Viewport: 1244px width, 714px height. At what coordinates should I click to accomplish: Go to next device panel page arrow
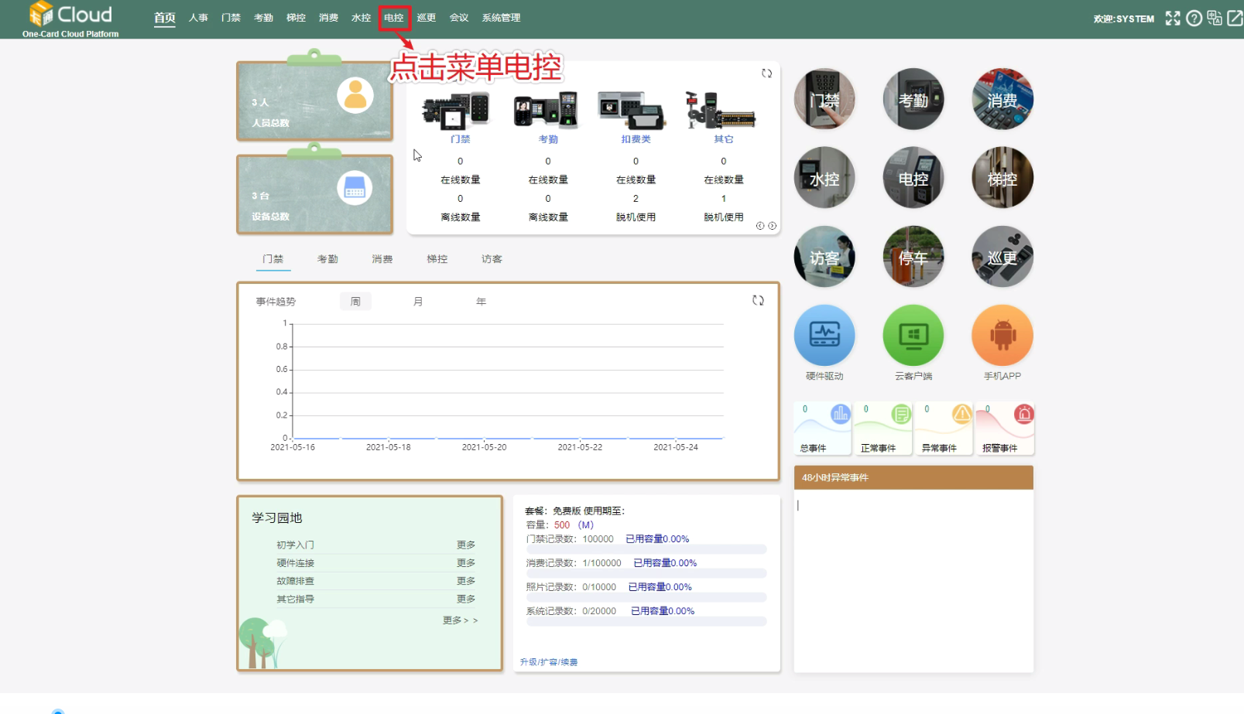[772, 226]
